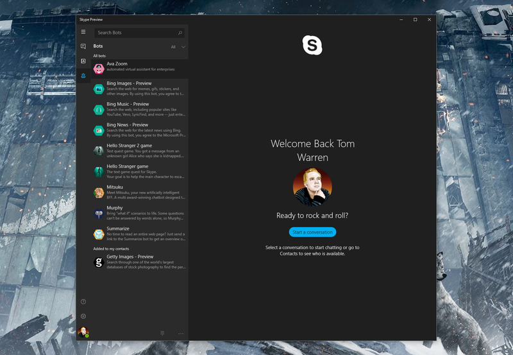Open the Mitsuku bot entry
This screenshot has width=513, height=355.
click(x=140, y=192)
